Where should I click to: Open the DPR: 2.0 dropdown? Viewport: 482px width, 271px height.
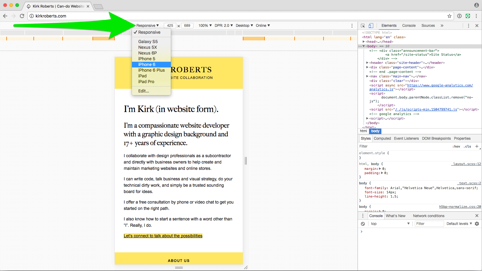tap(224, 26)
